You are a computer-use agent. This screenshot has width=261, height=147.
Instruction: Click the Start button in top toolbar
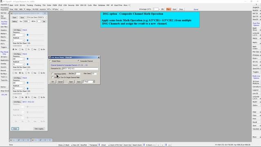click(174, 9)
